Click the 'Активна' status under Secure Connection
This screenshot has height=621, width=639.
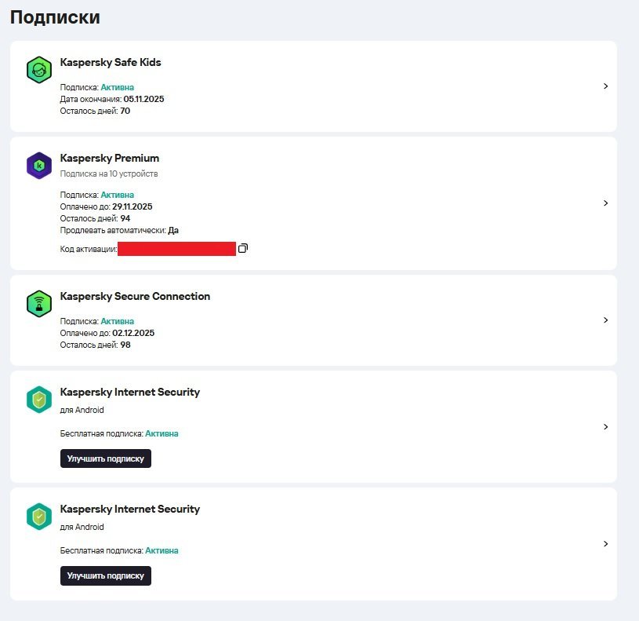point(118,322)
